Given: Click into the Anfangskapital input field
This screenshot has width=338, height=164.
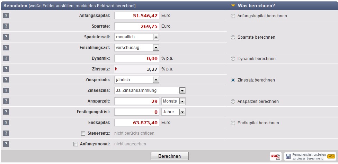Looking at the screenshot, I should click(x=137, y=16).
